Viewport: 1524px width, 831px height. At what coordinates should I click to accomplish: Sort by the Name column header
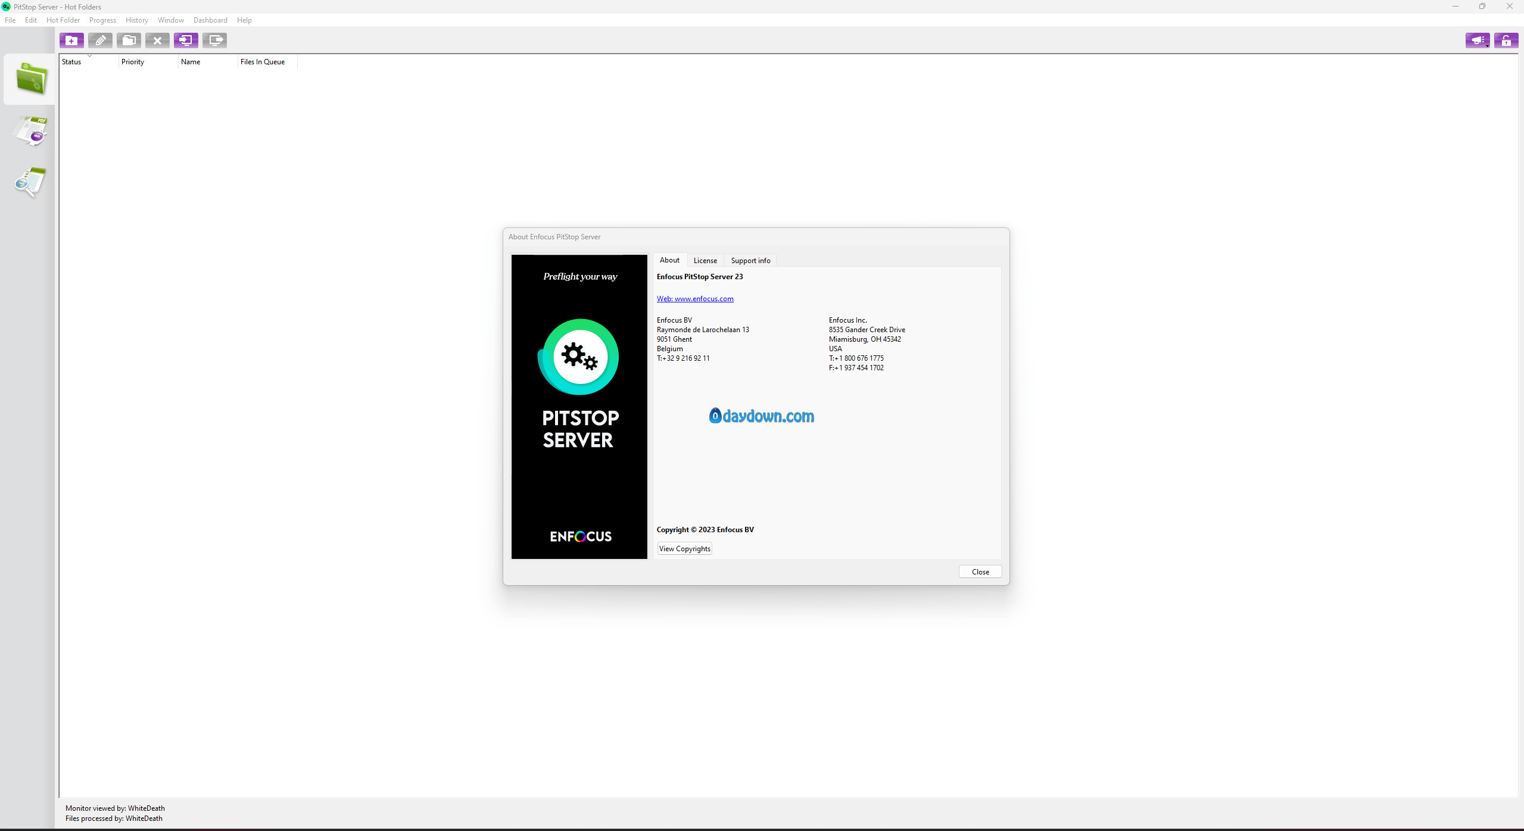coord(208,62)
